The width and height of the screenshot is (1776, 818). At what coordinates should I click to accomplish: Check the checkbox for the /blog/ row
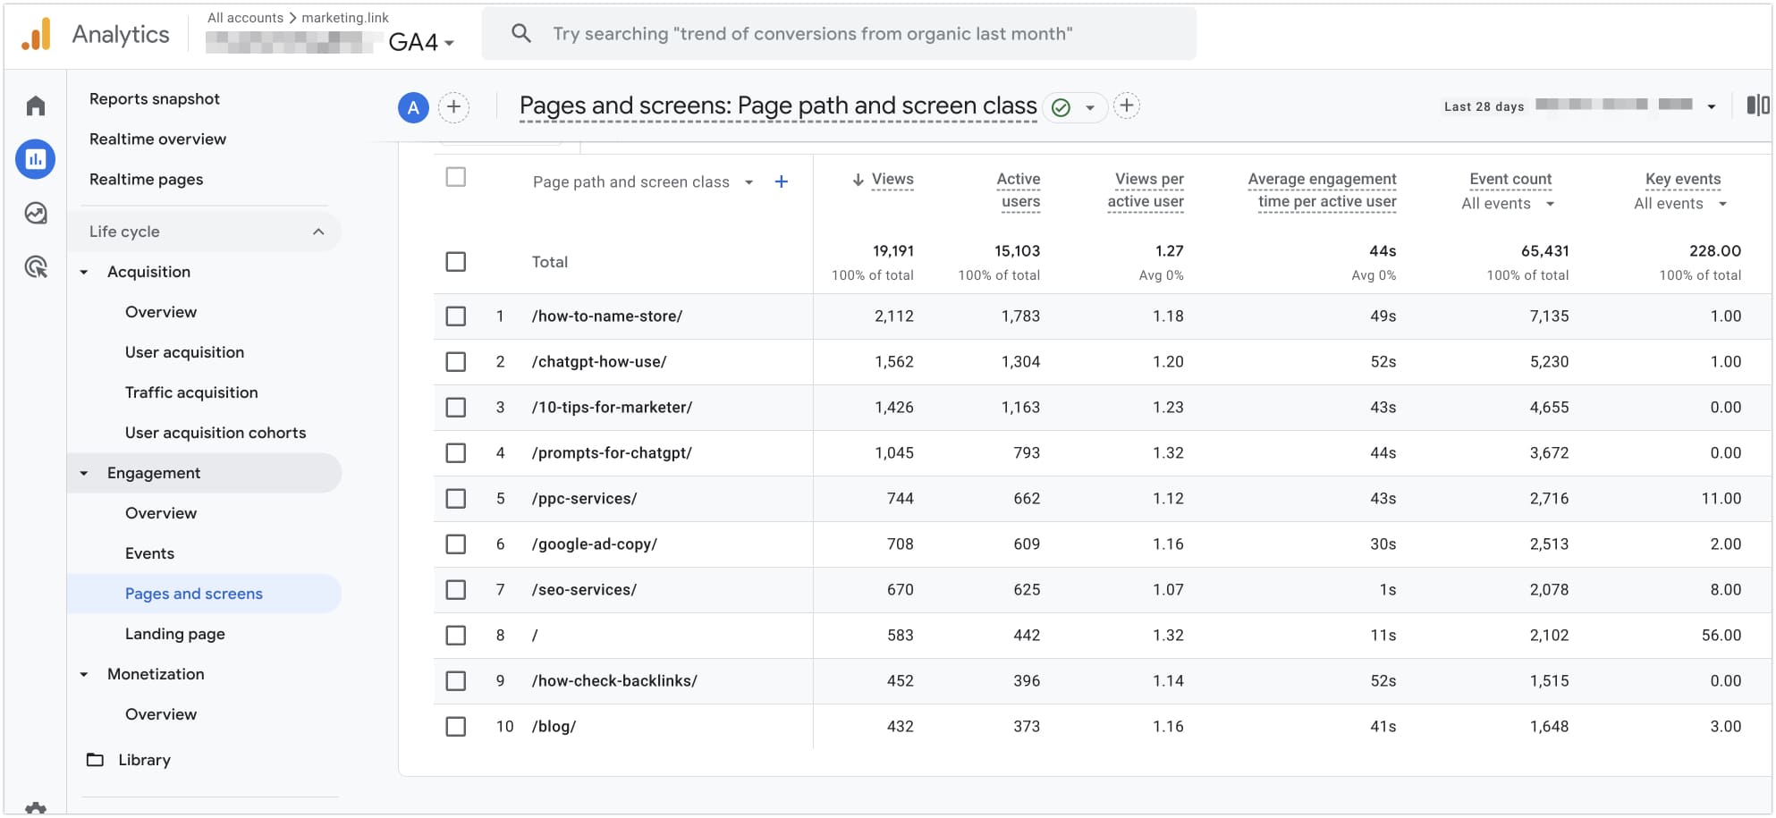(x=456, y=726)
